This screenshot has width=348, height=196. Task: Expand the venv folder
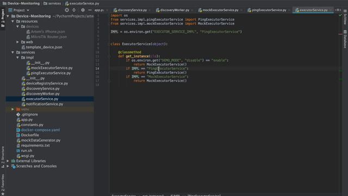(13, 109)
